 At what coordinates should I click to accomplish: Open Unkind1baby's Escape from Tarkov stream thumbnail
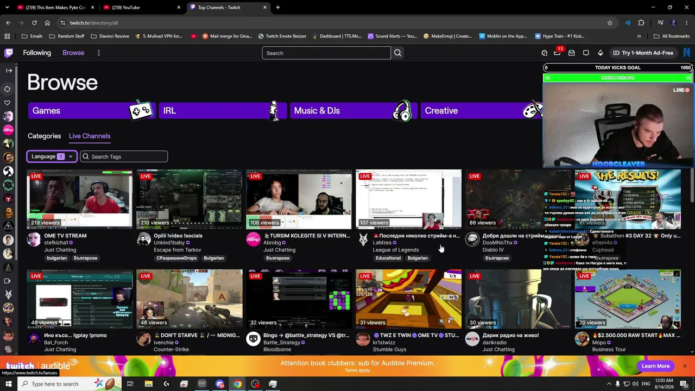click(x=189, y=199)
